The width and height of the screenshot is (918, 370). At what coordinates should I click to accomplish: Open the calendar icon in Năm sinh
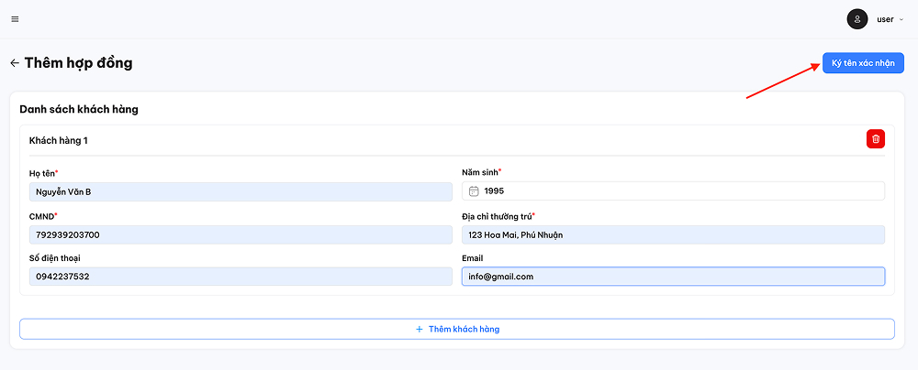(474, 191)
